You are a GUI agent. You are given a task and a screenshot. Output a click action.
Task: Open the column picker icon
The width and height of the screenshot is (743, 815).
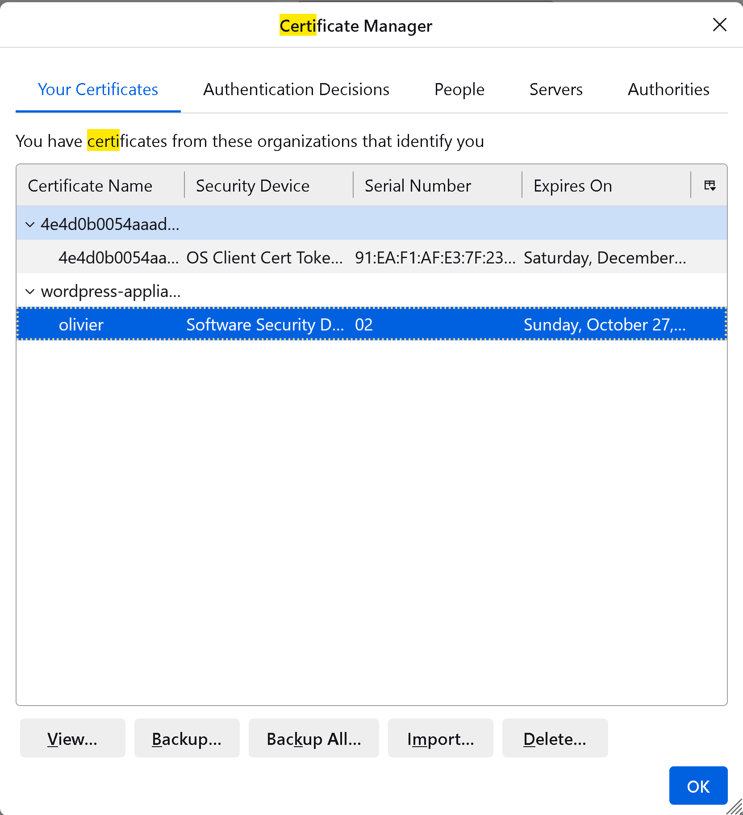point(710,185)
